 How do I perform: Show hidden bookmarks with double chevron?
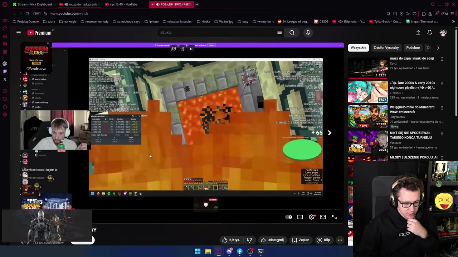click(453, 21)
